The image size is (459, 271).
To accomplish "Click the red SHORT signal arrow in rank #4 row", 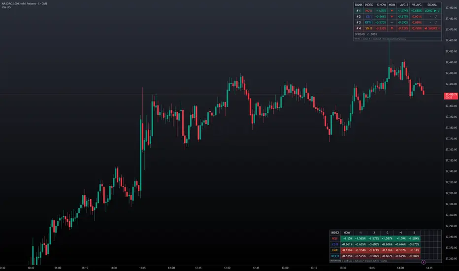I will coord(426,29).
